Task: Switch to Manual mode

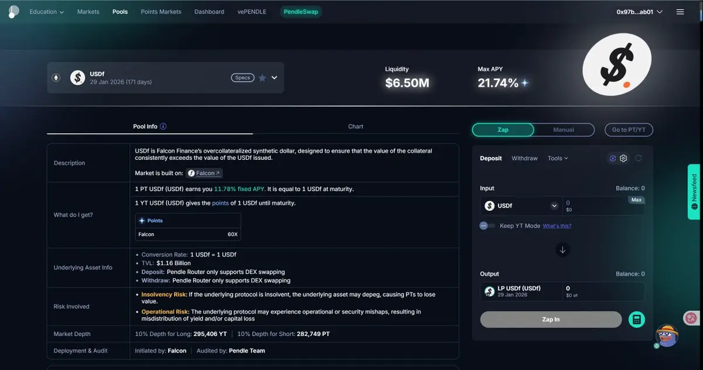Action: pos(564,129)
